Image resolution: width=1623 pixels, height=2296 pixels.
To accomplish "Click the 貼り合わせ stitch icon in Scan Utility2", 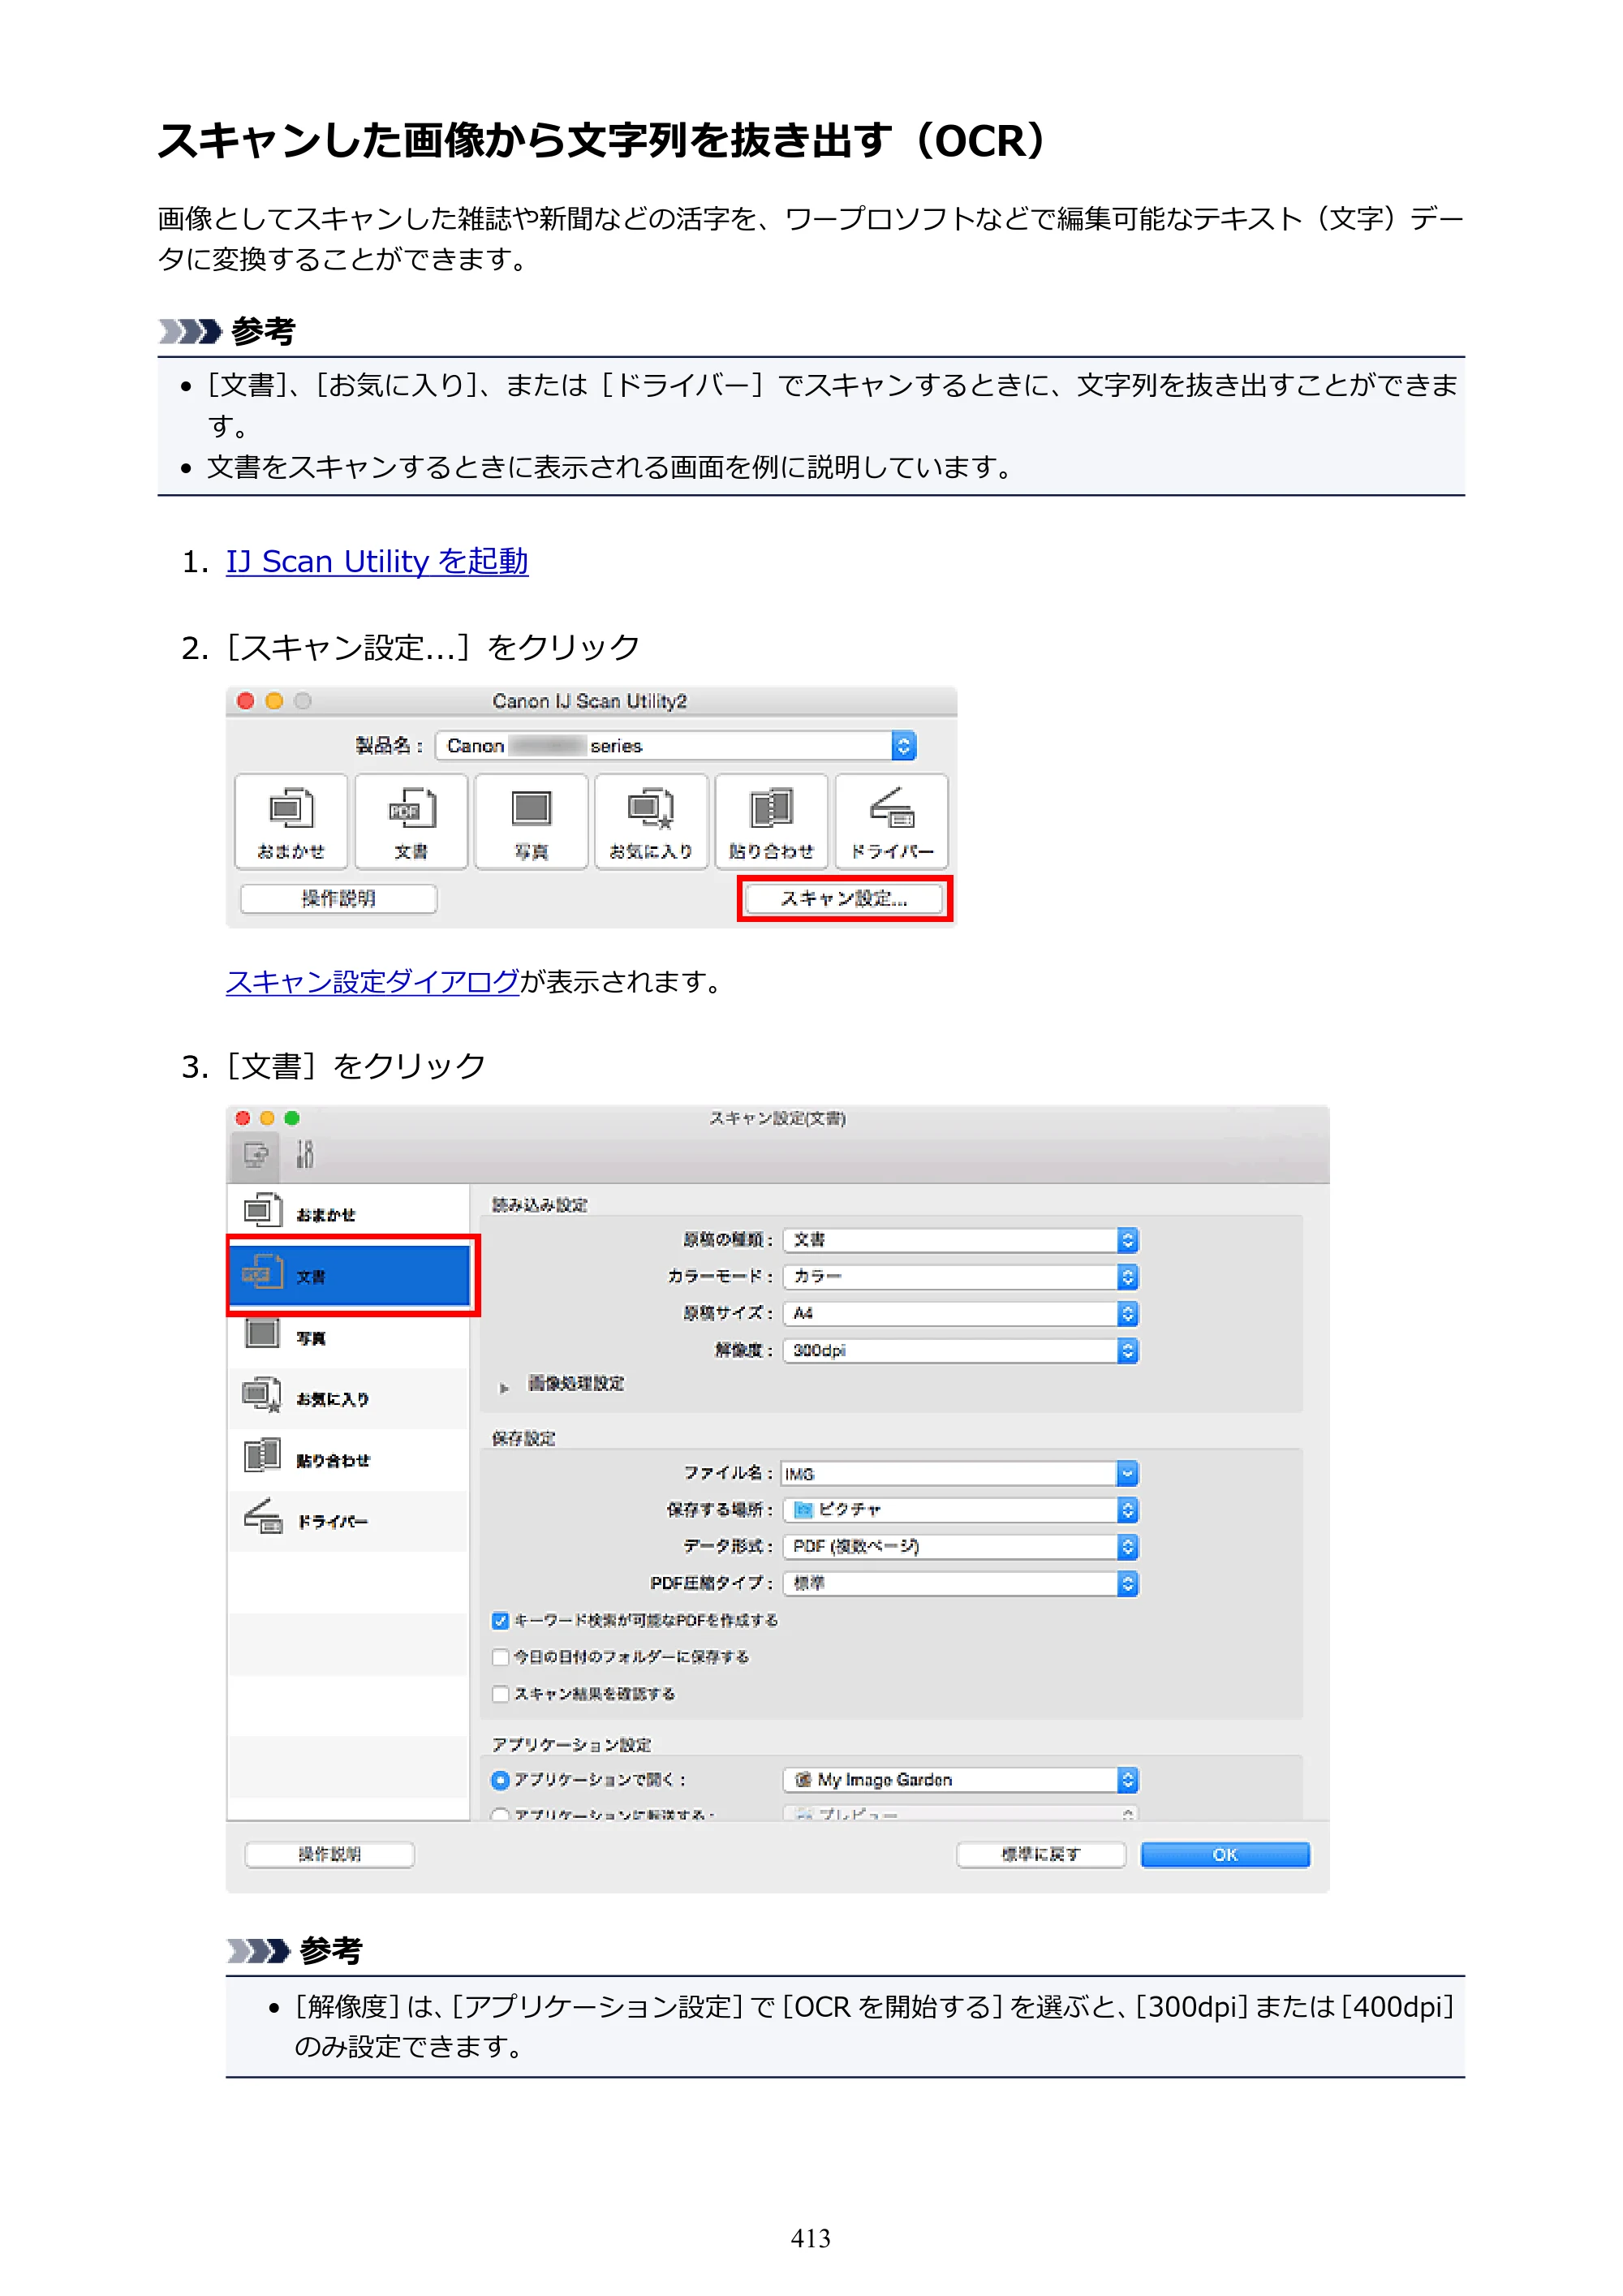I will click(x=771, y=821).
